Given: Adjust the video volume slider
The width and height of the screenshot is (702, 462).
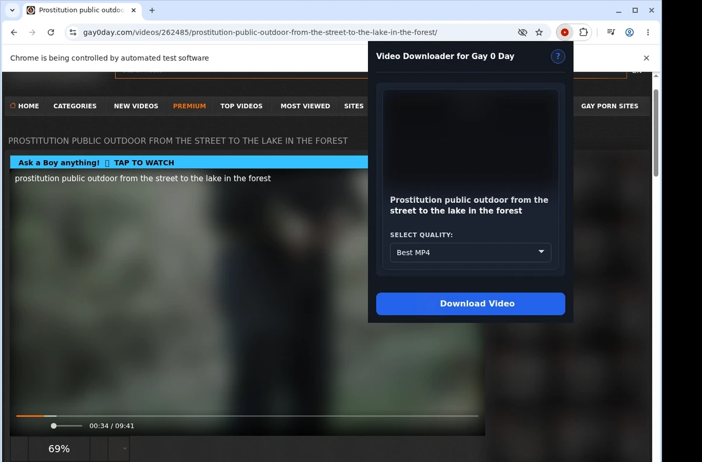Looking at the screenshot, I should point(67,426).
